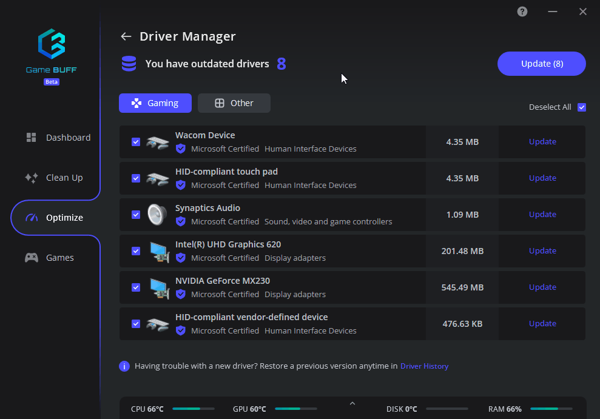Image resolution: width=600 pixels, height=419 pixels.
Task: Switch to the Gaming drivers tab
Action: pos(155,103)
